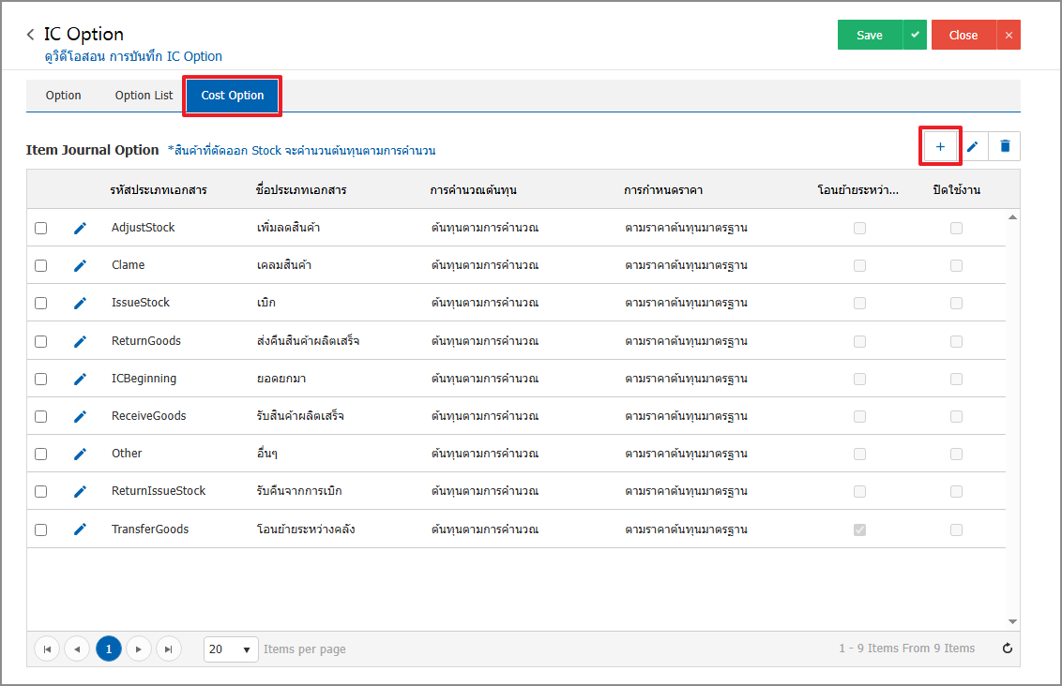Screen dimensions: 1062x686
Task: Edit the TransferGoods row pencil icon
Action: [x=80, y=529]
